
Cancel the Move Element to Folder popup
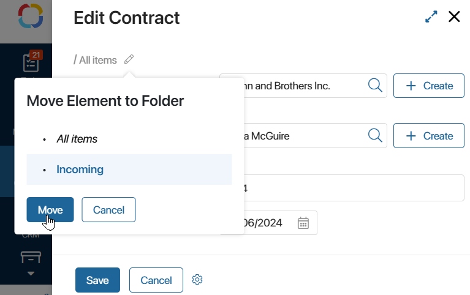click(108, 210)
